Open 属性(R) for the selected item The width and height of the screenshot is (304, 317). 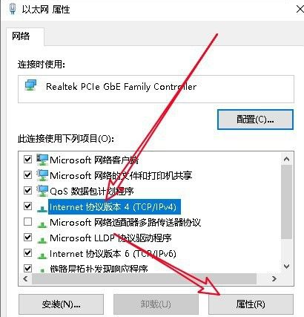click(251, 304)
